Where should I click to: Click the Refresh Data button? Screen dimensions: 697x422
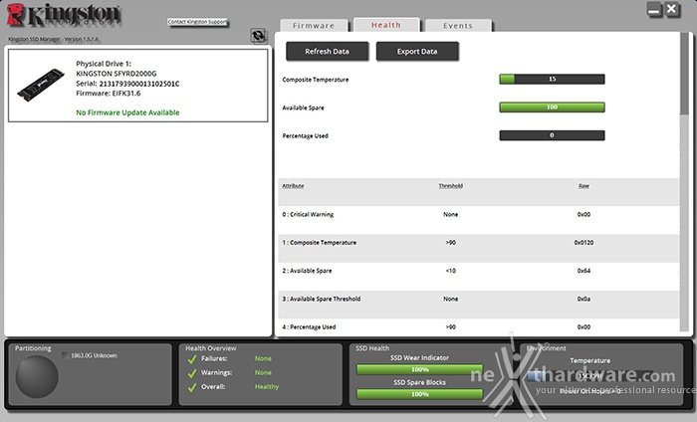(x=328, y=52)
